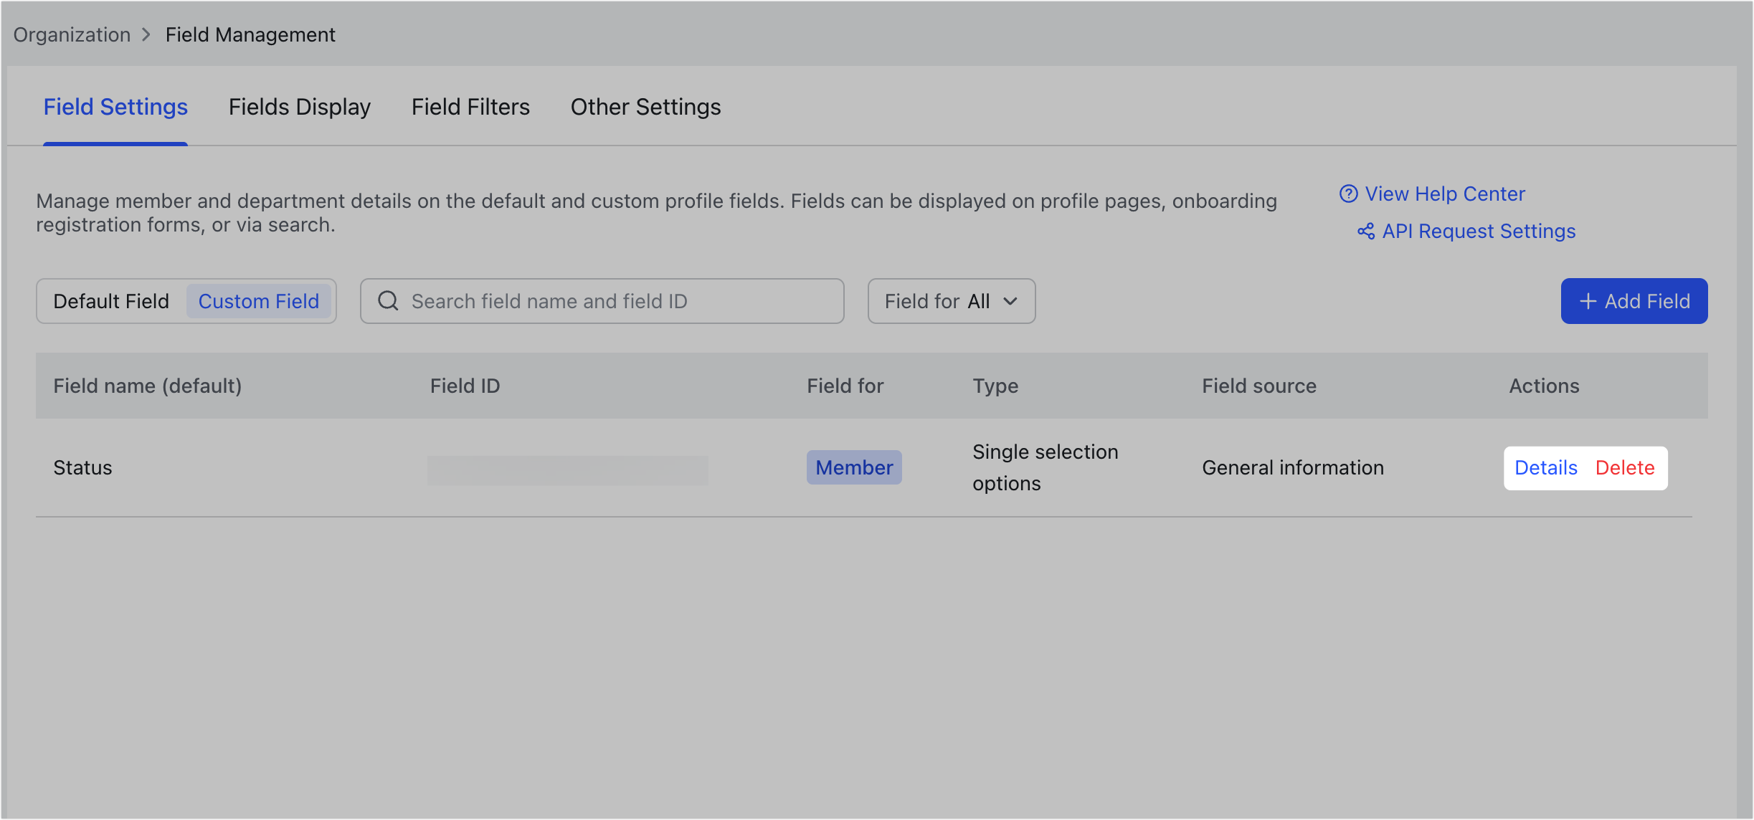Open the Other Settings tab
Image resolution: width=1754 pixels, height=820 pixels.
[645, 107]
